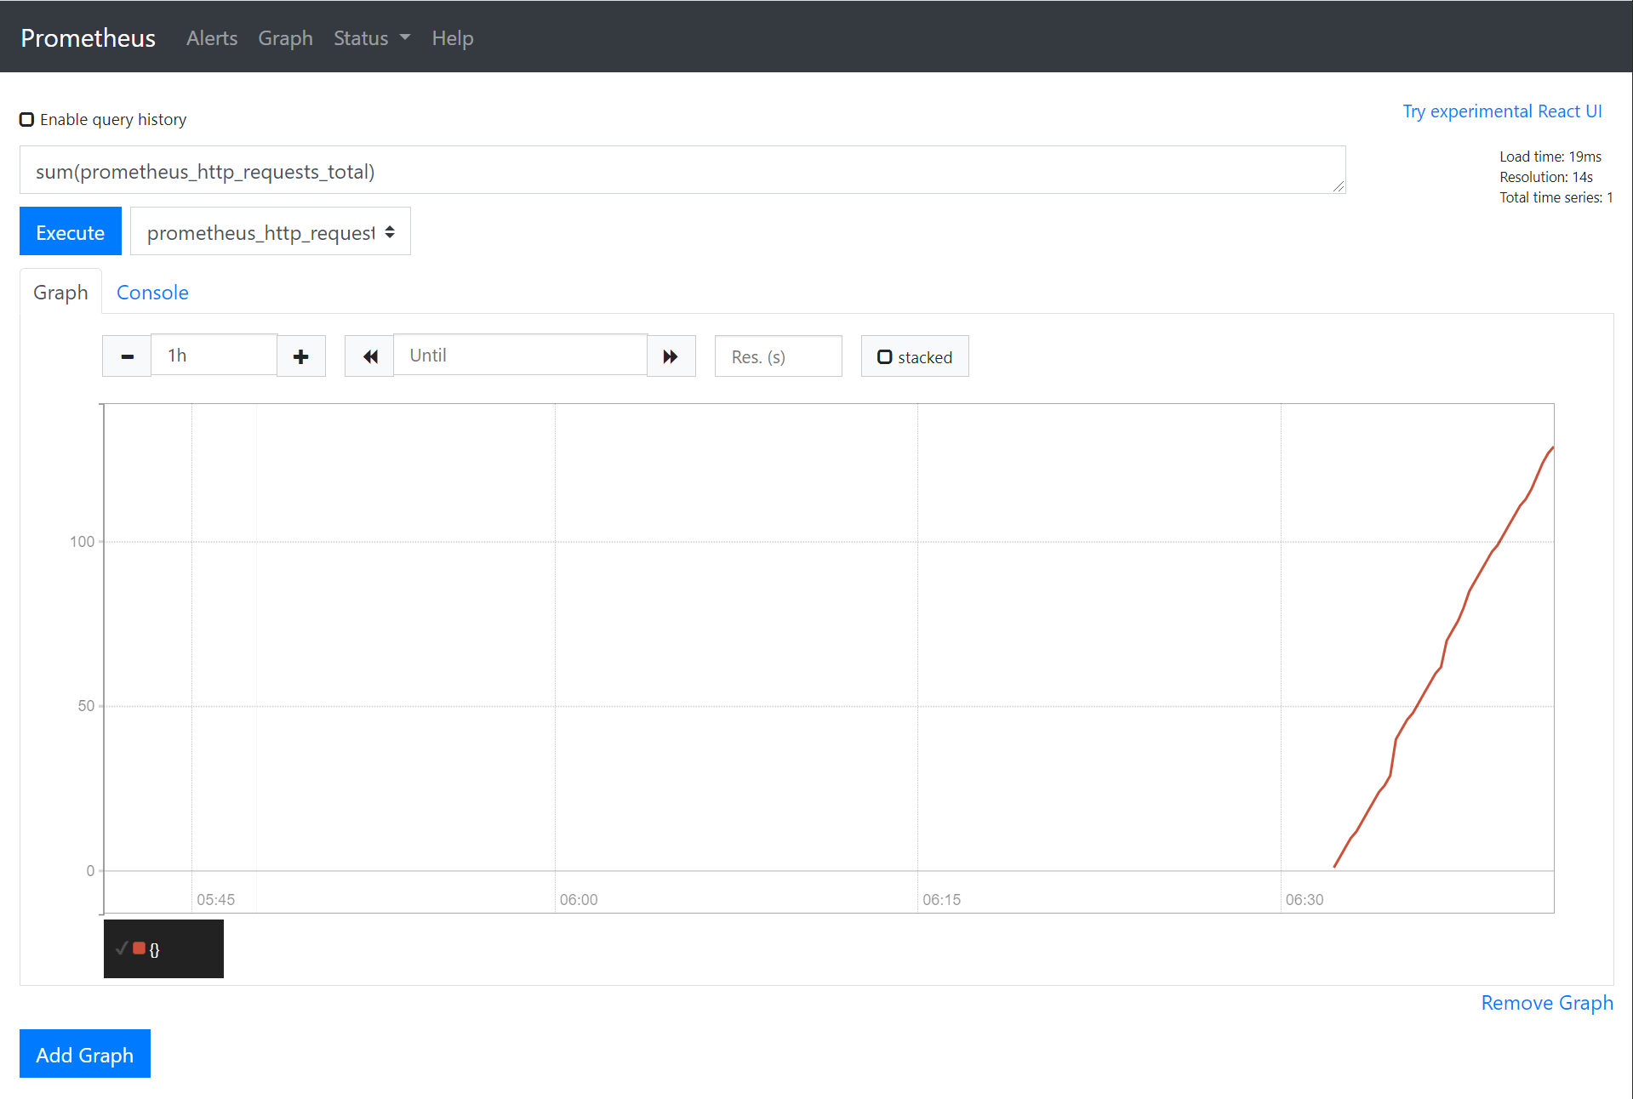Click the red series color swatch in legend

140,948
